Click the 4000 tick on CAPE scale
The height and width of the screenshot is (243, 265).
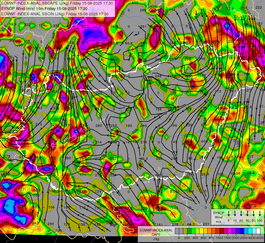point(252,238)
